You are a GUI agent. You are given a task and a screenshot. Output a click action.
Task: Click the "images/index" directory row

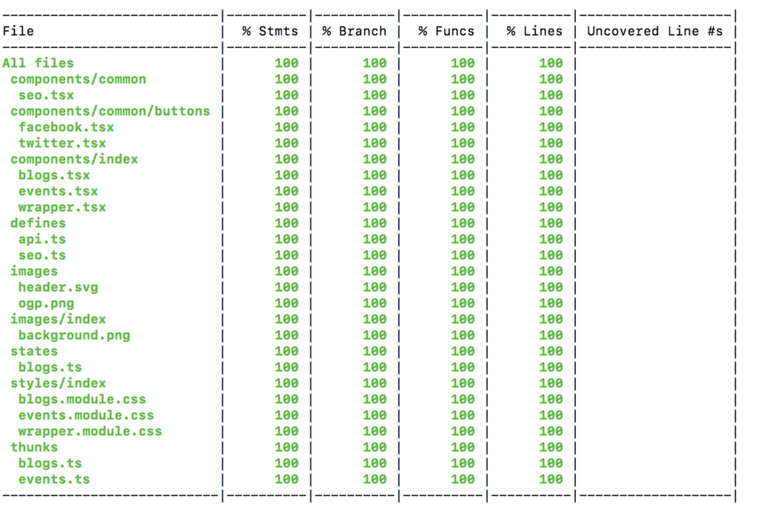(58, 319)
